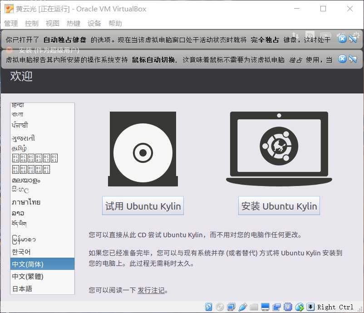Image resolution: width=364 pixels, height=313 pixels.
Task: Minimize the VirtualBox window
Action: coord(297,9)
